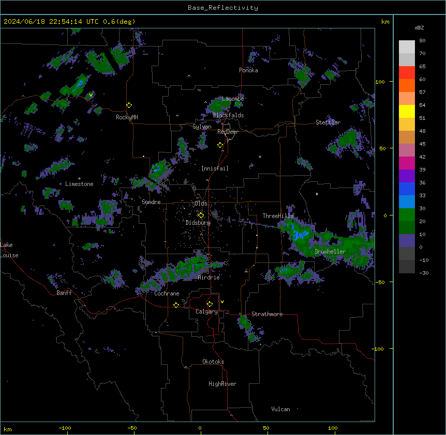Click the Base_Reflectivity title

[x=223, y=8]
